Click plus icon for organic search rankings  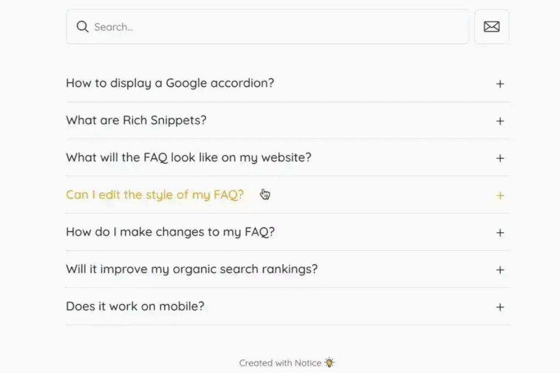click(x=500, y=270)
